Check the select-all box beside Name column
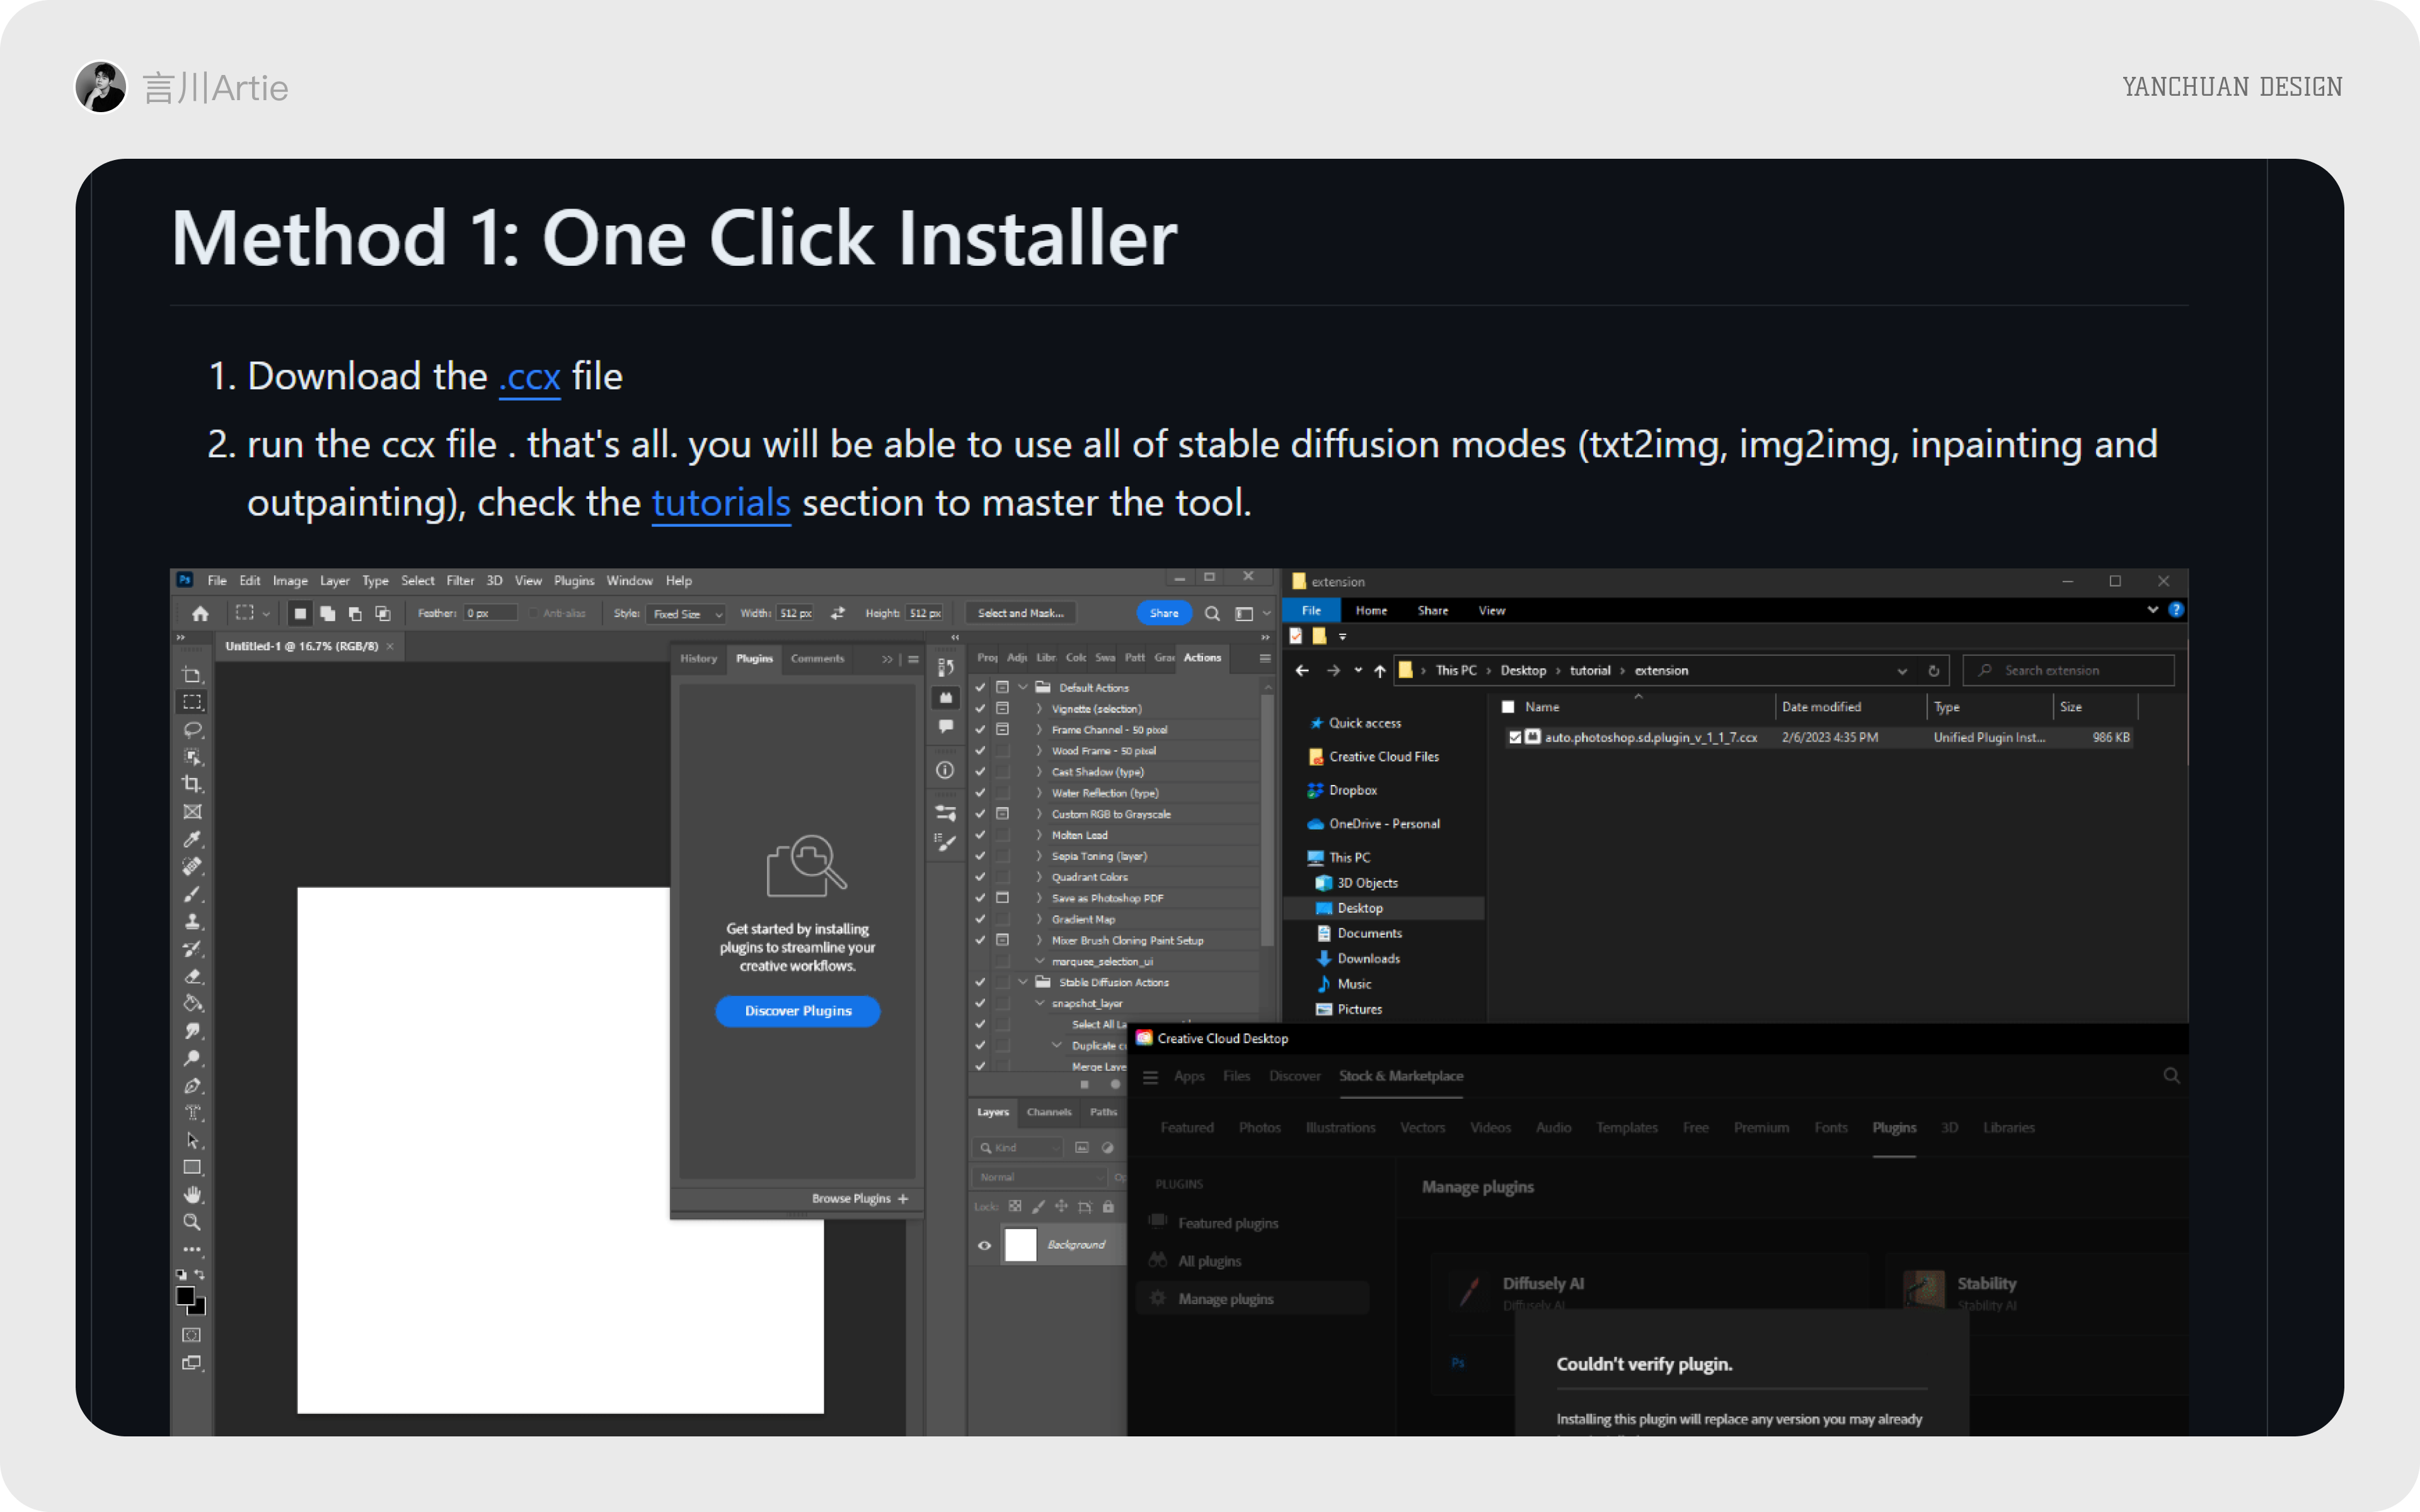This screenshot has width=2420, height=1512. (x=1508, y=707)
